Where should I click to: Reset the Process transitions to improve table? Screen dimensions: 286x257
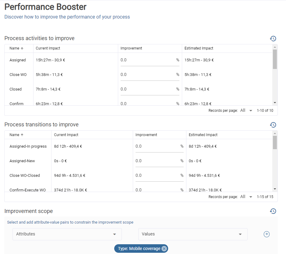(273, 125)
